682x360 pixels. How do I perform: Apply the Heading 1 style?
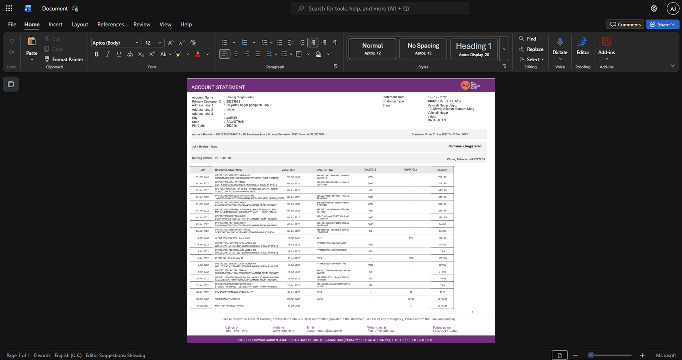pos(474,49)
